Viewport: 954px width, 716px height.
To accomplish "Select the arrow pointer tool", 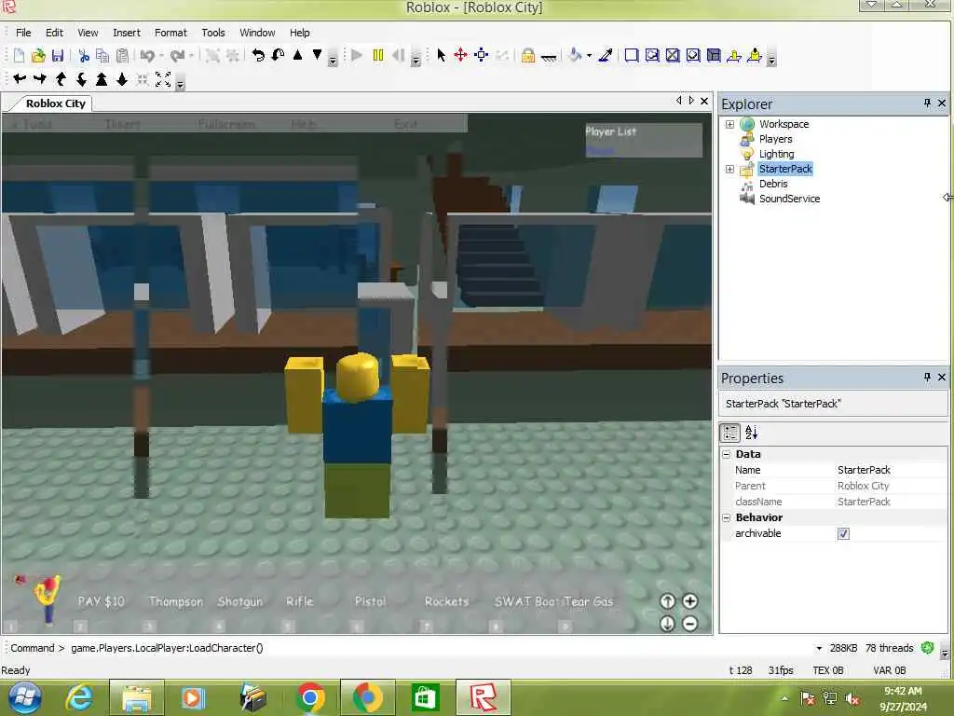I will tap(441, 55).
